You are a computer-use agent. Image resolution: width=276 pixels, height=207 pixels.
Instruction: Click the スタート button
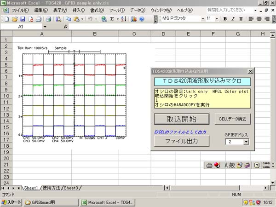pyautogui.click(x=11, y=202)
